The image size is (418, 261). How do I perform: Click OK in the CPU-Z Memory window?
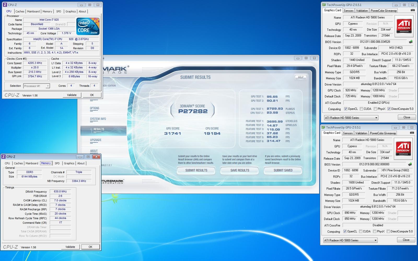point(90,247)
